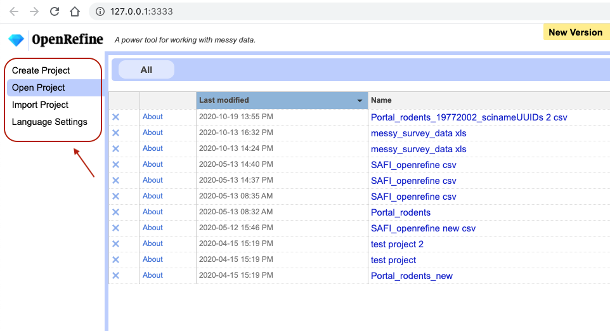Delete the Portal_rodents_new project

pos(116,275)
